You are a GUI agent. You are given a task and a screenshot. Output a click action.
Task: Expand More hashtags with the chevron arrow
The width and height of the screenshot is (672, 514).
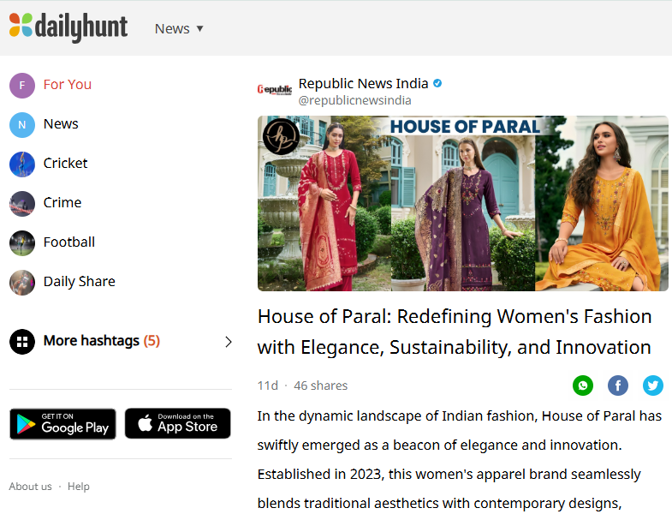pos(229,342)
